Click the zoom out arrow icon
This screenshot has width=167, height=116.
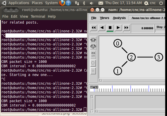pyautogui.click(x=93, y=46)
